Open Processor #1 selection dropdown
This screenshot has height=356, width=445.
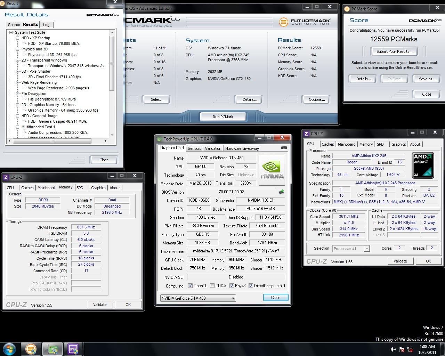[x=351, y=248]
